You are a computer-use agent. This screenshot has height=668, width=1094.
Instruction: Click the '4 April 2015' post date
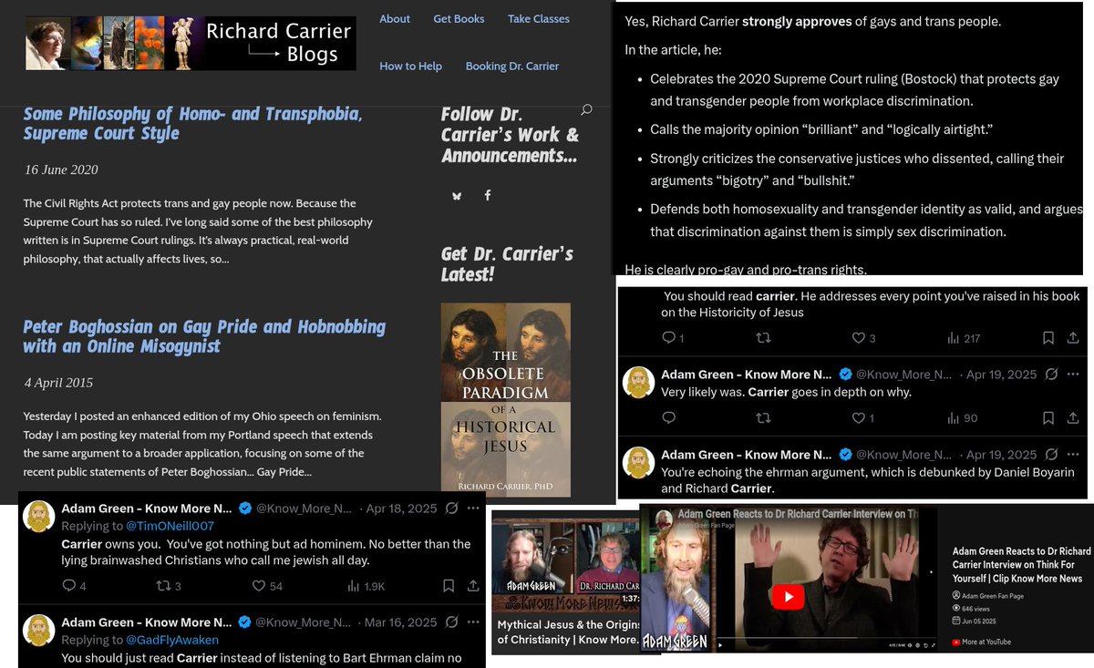click(58, 383)
